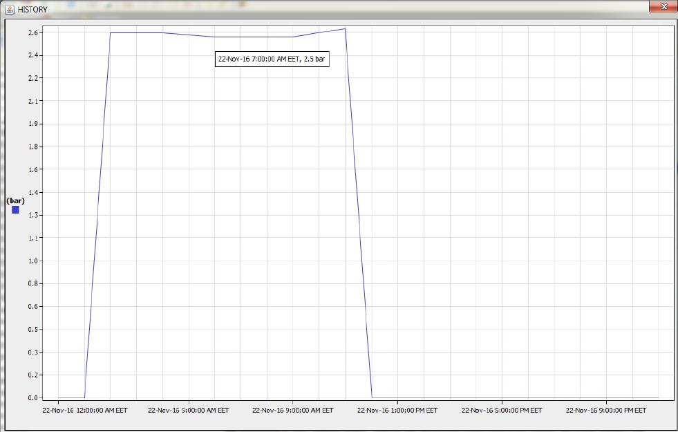The width and height of the screenshot is (678, 432).
Task: Click the 22-Nov-16 5:00:00 AM EET axis label
Action: click(x=189, y=410)
